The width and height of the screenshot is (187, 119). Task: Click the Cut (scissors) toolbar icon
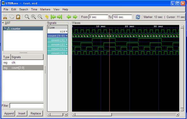click(x=5, y=17)
